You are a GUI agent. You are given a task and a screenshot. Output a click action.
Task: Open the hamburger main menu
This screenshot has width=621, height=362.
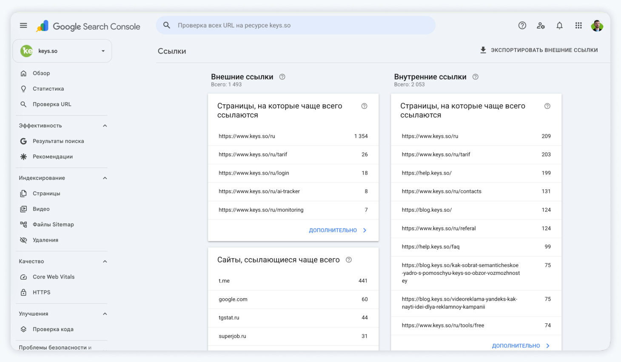pyautogui.click(x=23, y=26)
